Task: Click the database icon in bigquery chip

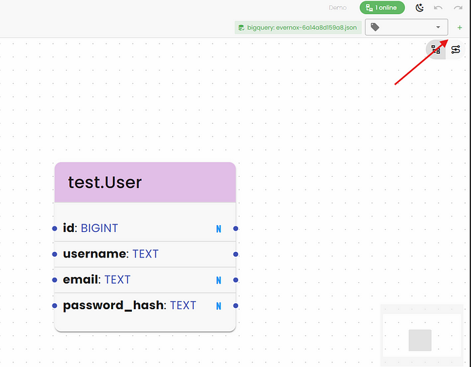Action: [241, 28]
